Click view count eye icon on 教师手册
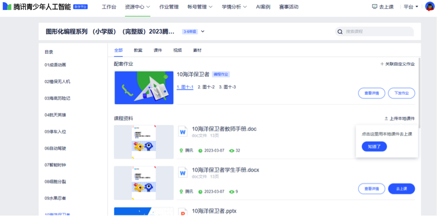Viewport: 437px width, 216px height. pyautogui.click(x=231, y=151)
